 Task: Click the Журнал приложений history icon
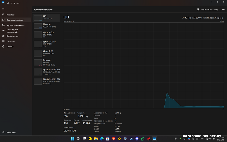click(3, 25)
